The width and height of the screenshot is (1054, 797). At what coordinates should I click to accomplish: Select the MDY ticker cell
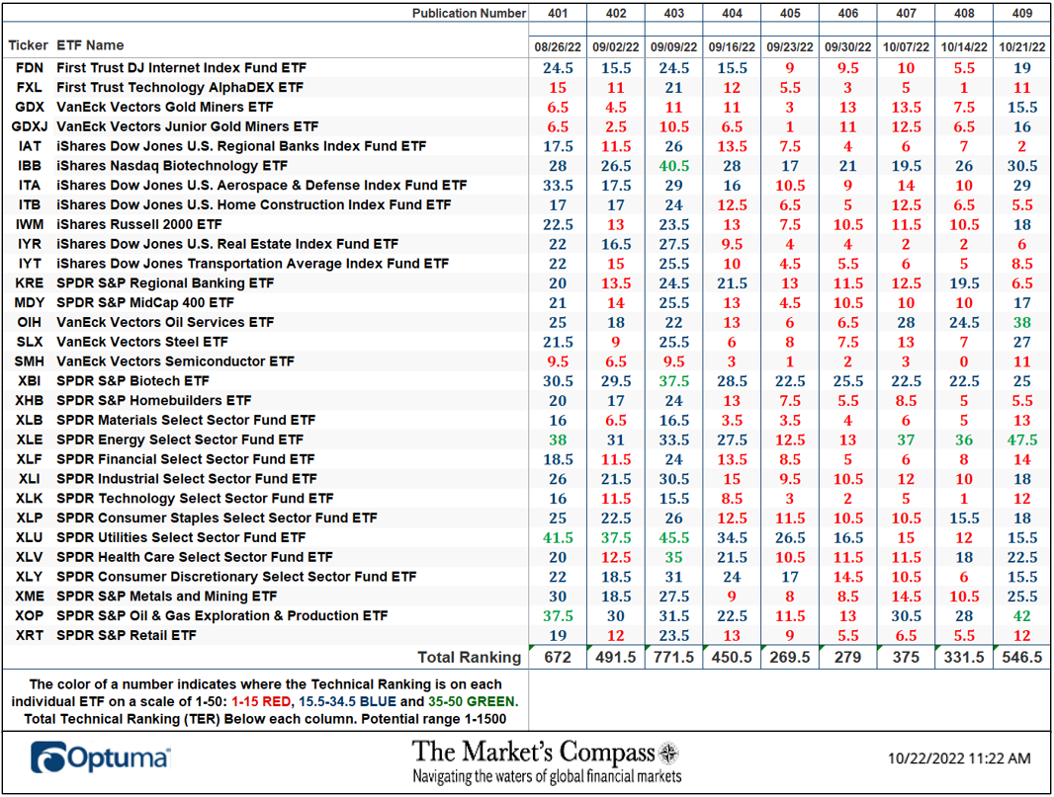[29, 302]
